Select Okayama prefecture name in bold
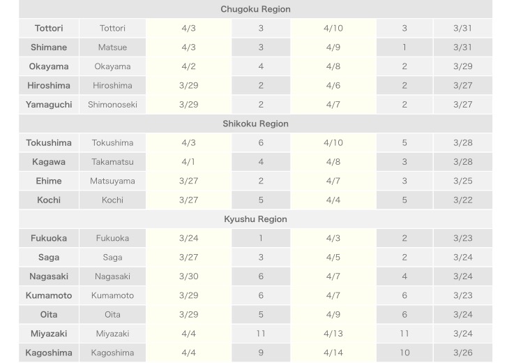This screenshot has width=523, height=363. click(x=49, y=66)
